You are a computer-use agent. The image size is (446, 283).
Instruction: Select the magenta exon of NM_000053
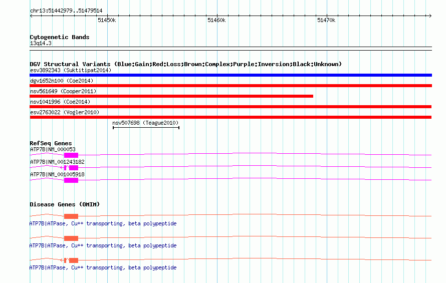click(71, 155)
